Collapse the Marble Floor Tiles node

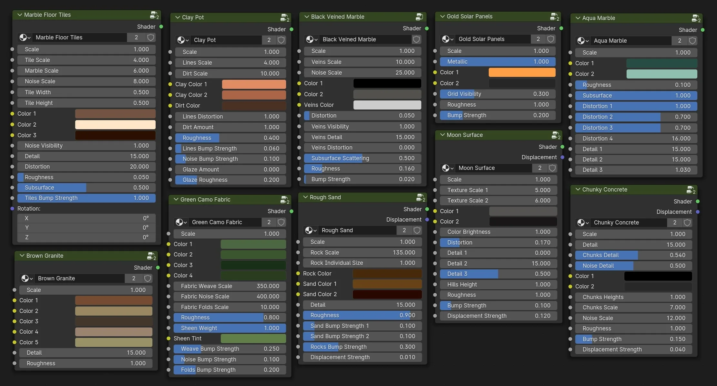tap(20, 15)
